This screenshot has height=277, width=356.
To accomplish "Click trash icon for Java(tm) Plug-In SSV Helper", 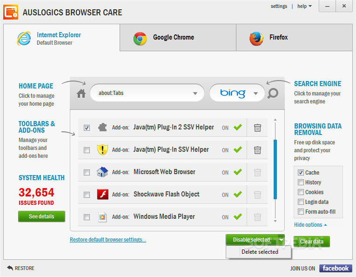I will pos(257,150).
